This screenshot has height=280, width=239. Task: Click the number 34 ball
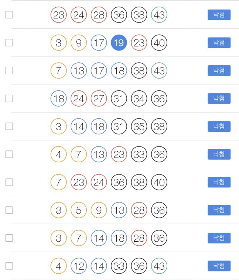click(139, 98)
